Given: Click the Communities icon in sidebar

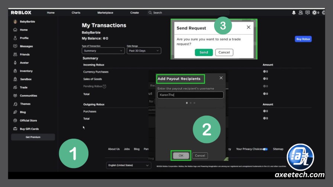Looking at the screenshot, I should pos(15,96).
